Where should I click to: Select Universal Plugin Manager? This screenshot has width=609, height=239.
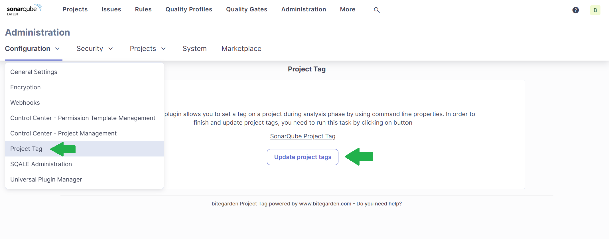click(x=46, y=180)
